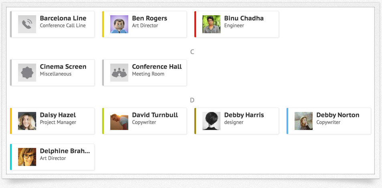382x188 pixels.
Task: Click the Debby Norton name
Action: point(338,115)
